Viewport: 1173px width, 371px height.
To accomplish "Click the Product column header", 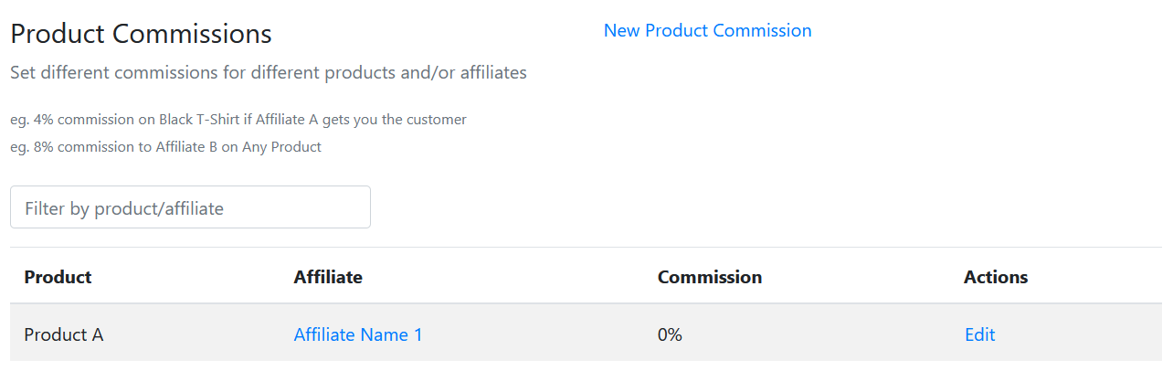I will pyautogui.click(x=58, y=277).
